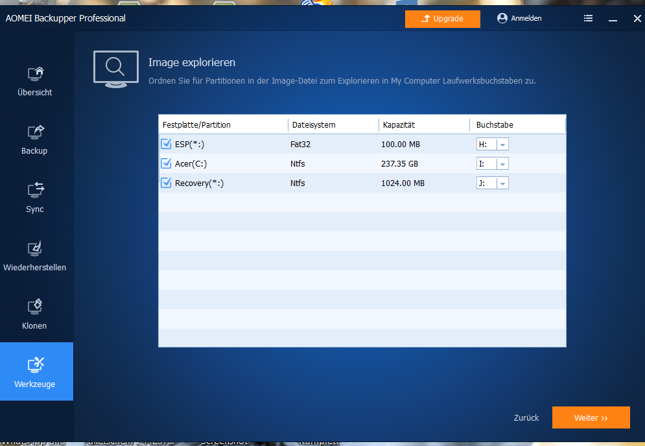The image size is (645, 446).
Task: Proceed with Weiter >> button
Action: pyautogui.click(x=591, y=417)
